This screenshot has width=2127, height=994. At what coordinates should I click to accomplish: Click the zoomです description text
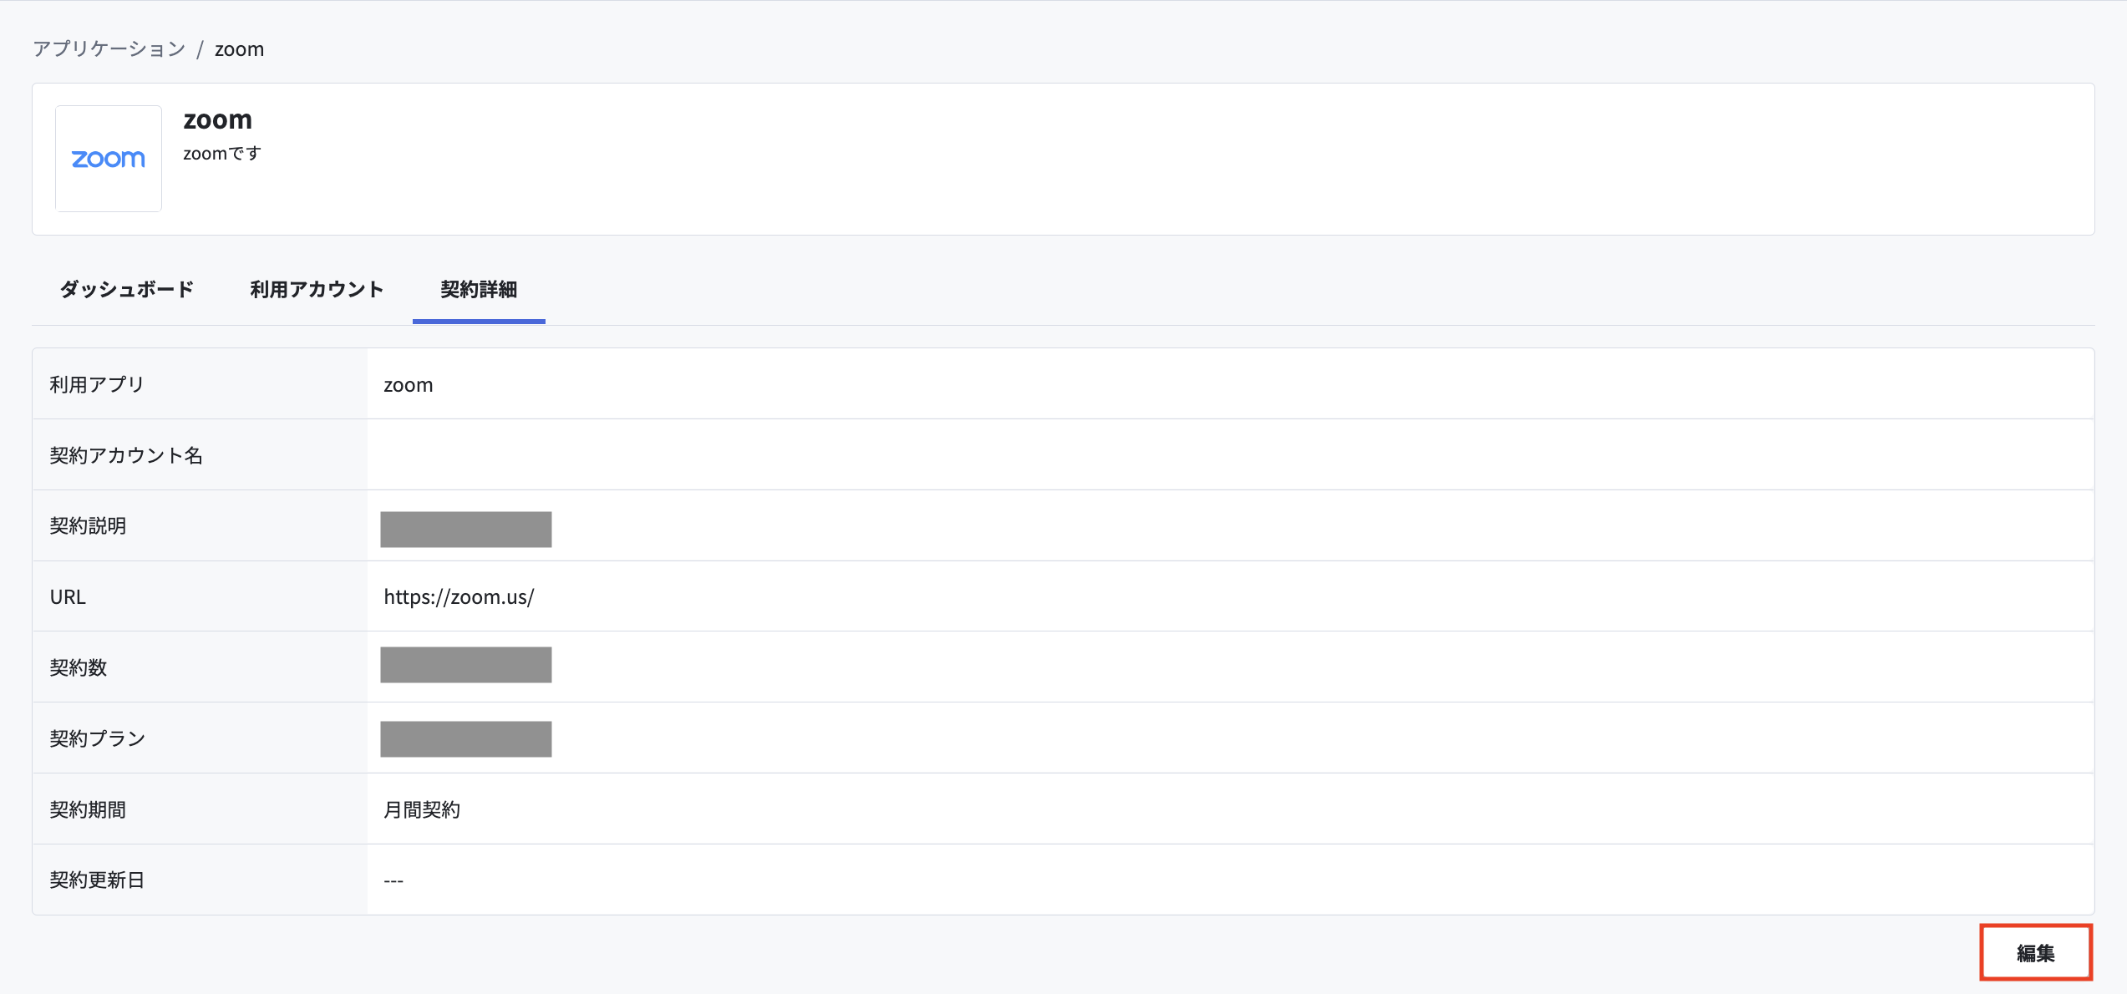tap(222, 154)
